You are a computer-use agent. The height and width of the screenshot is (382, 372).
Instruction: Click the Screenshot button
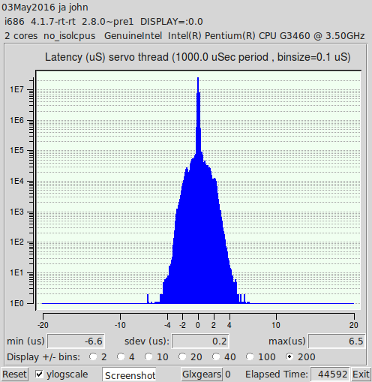[130, 375]
